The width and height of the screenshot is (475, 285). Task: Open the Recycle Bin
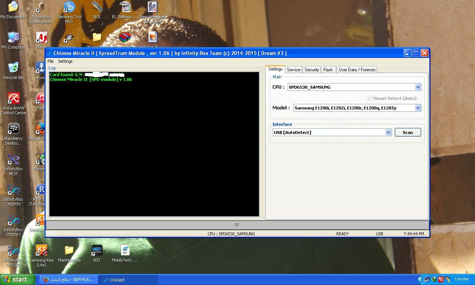(x=13, y=71)
